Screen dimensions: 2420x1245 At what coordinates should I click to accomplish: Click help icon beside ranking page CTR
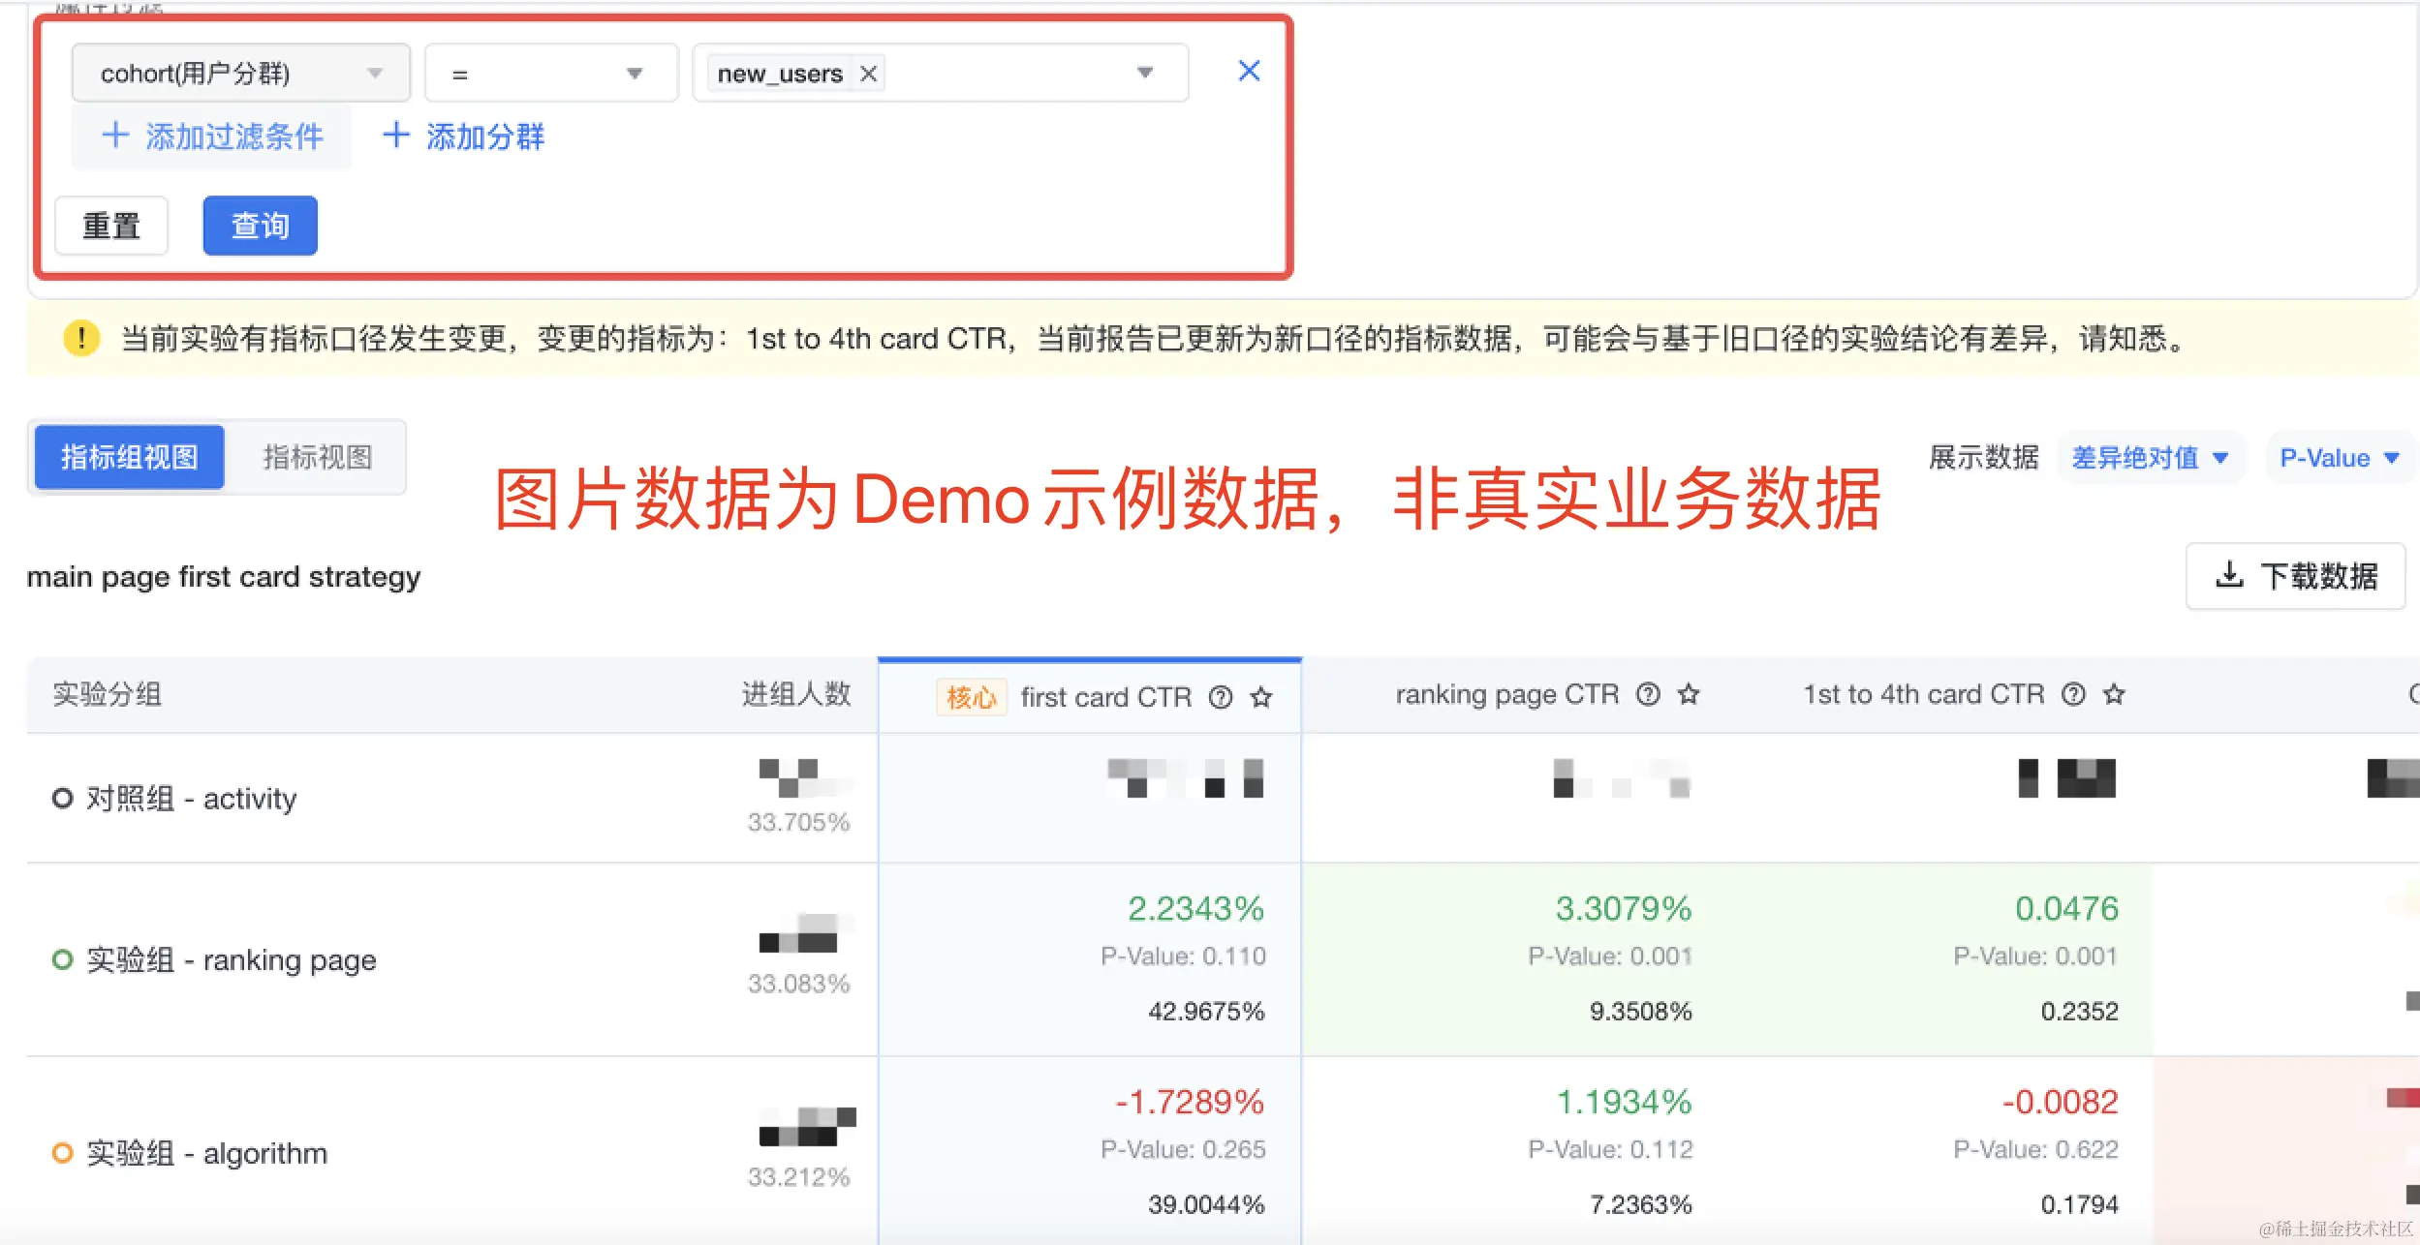[x=1648, y=694]
